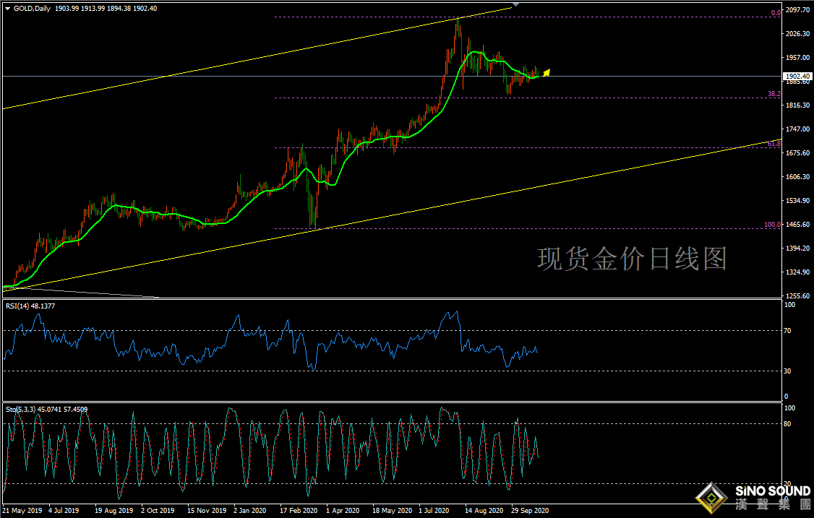Select the 0.0 Fibonacci level label

tap(775, 13)
